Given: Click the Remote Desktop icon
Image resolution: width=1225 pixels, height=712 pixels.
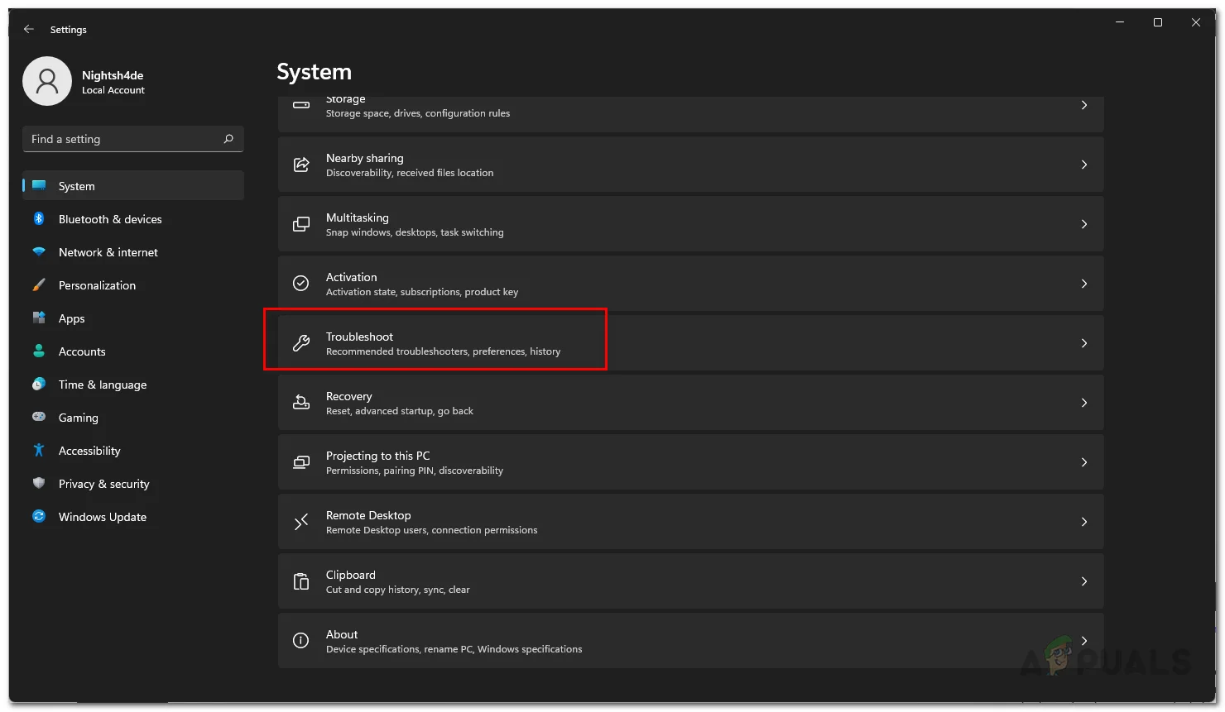Looking at the screenshot, I should click(x=301, y=522).
